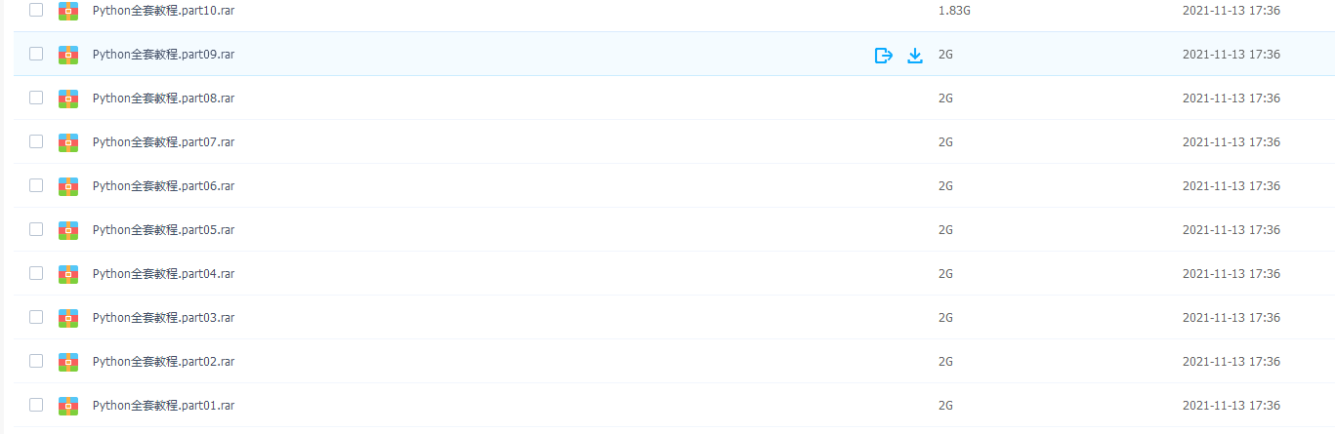Image resolution: width=1335 pixels, height=434 pixels.
Task: Click the file name Python全套教程.part01.rar
Action: 163,406
